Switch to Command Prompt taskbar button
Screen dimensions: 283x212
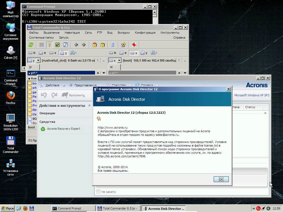pyautogui.click(x=73, y=208)
